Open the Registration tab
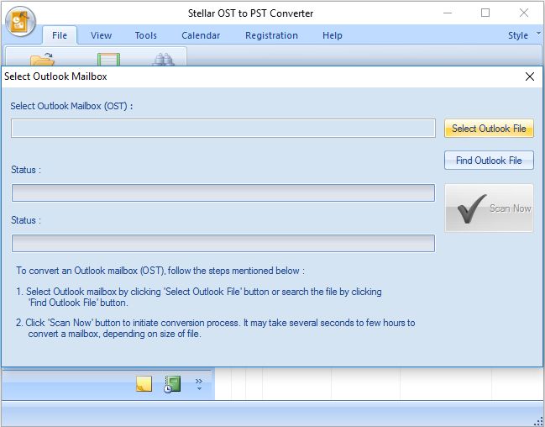Viewport: 545px width, 427px height. click(271, 35)
